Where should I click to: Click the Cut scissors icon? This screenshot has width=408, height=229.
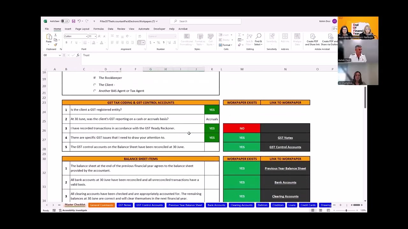[x=55, y=35]
